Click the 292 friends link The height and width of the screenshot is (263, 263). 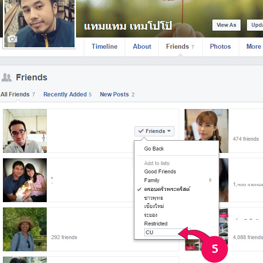[x=64, y=237]
